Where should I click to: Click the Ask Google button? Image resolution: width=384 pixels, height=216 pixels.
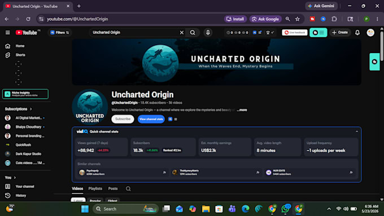coord(265,19)
